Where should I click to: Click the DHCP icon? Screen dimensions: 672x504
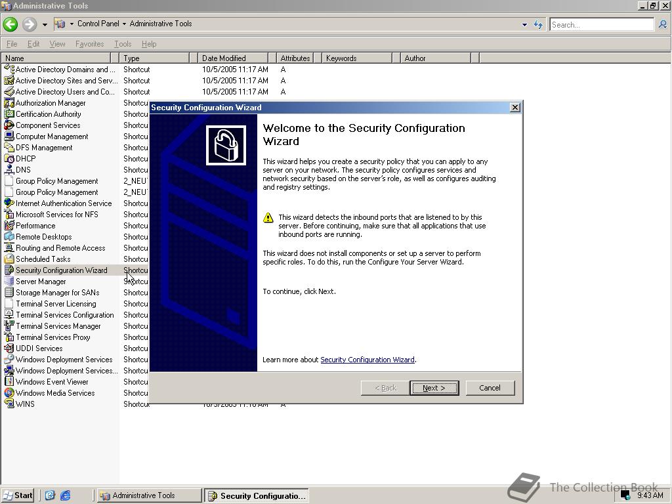[x=9, y=158]
